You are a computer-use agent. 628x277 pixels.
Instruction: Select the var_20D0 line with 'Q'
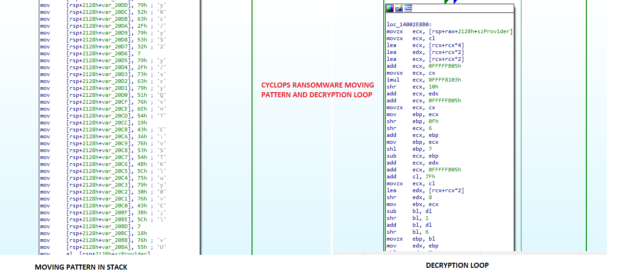103,95
